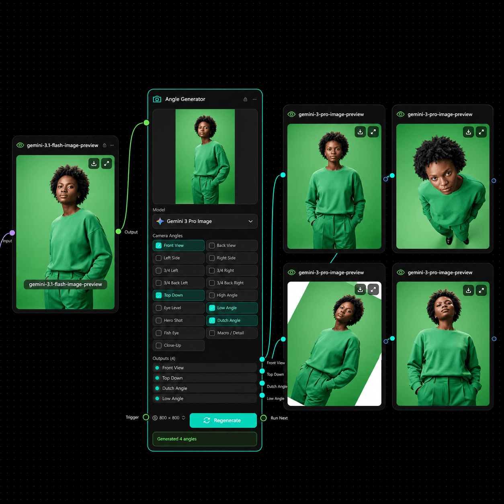
Task: Open the Gemini 3 Pro Image model dropdown
Action: (205, 221)
